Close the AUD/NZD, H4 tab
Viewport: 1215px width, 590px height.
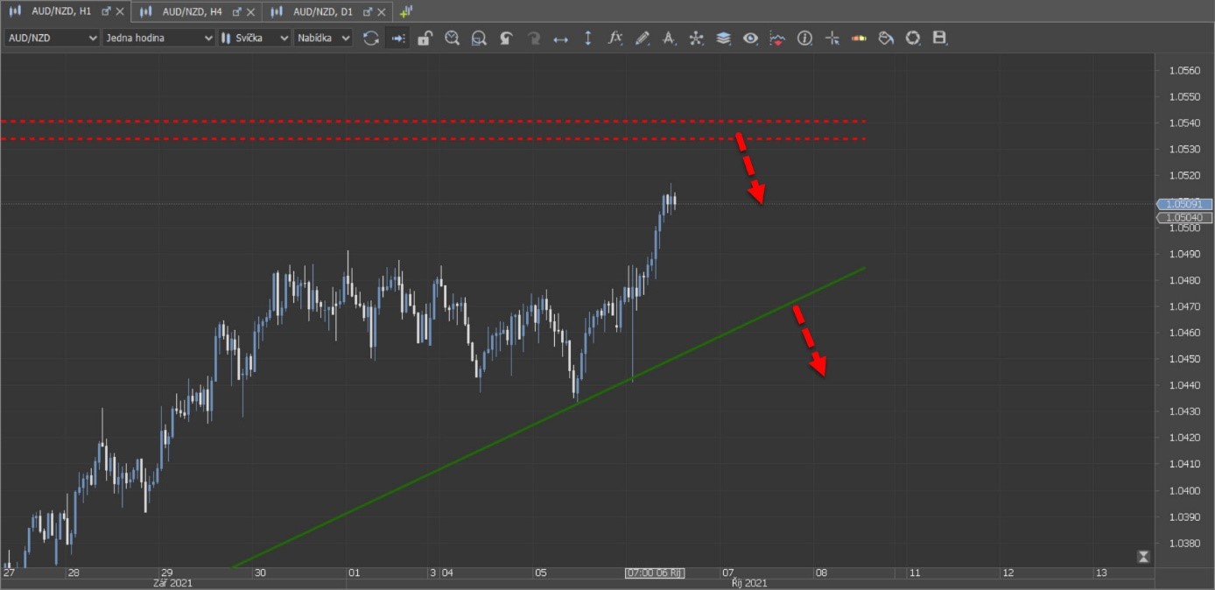coord(251,11)
